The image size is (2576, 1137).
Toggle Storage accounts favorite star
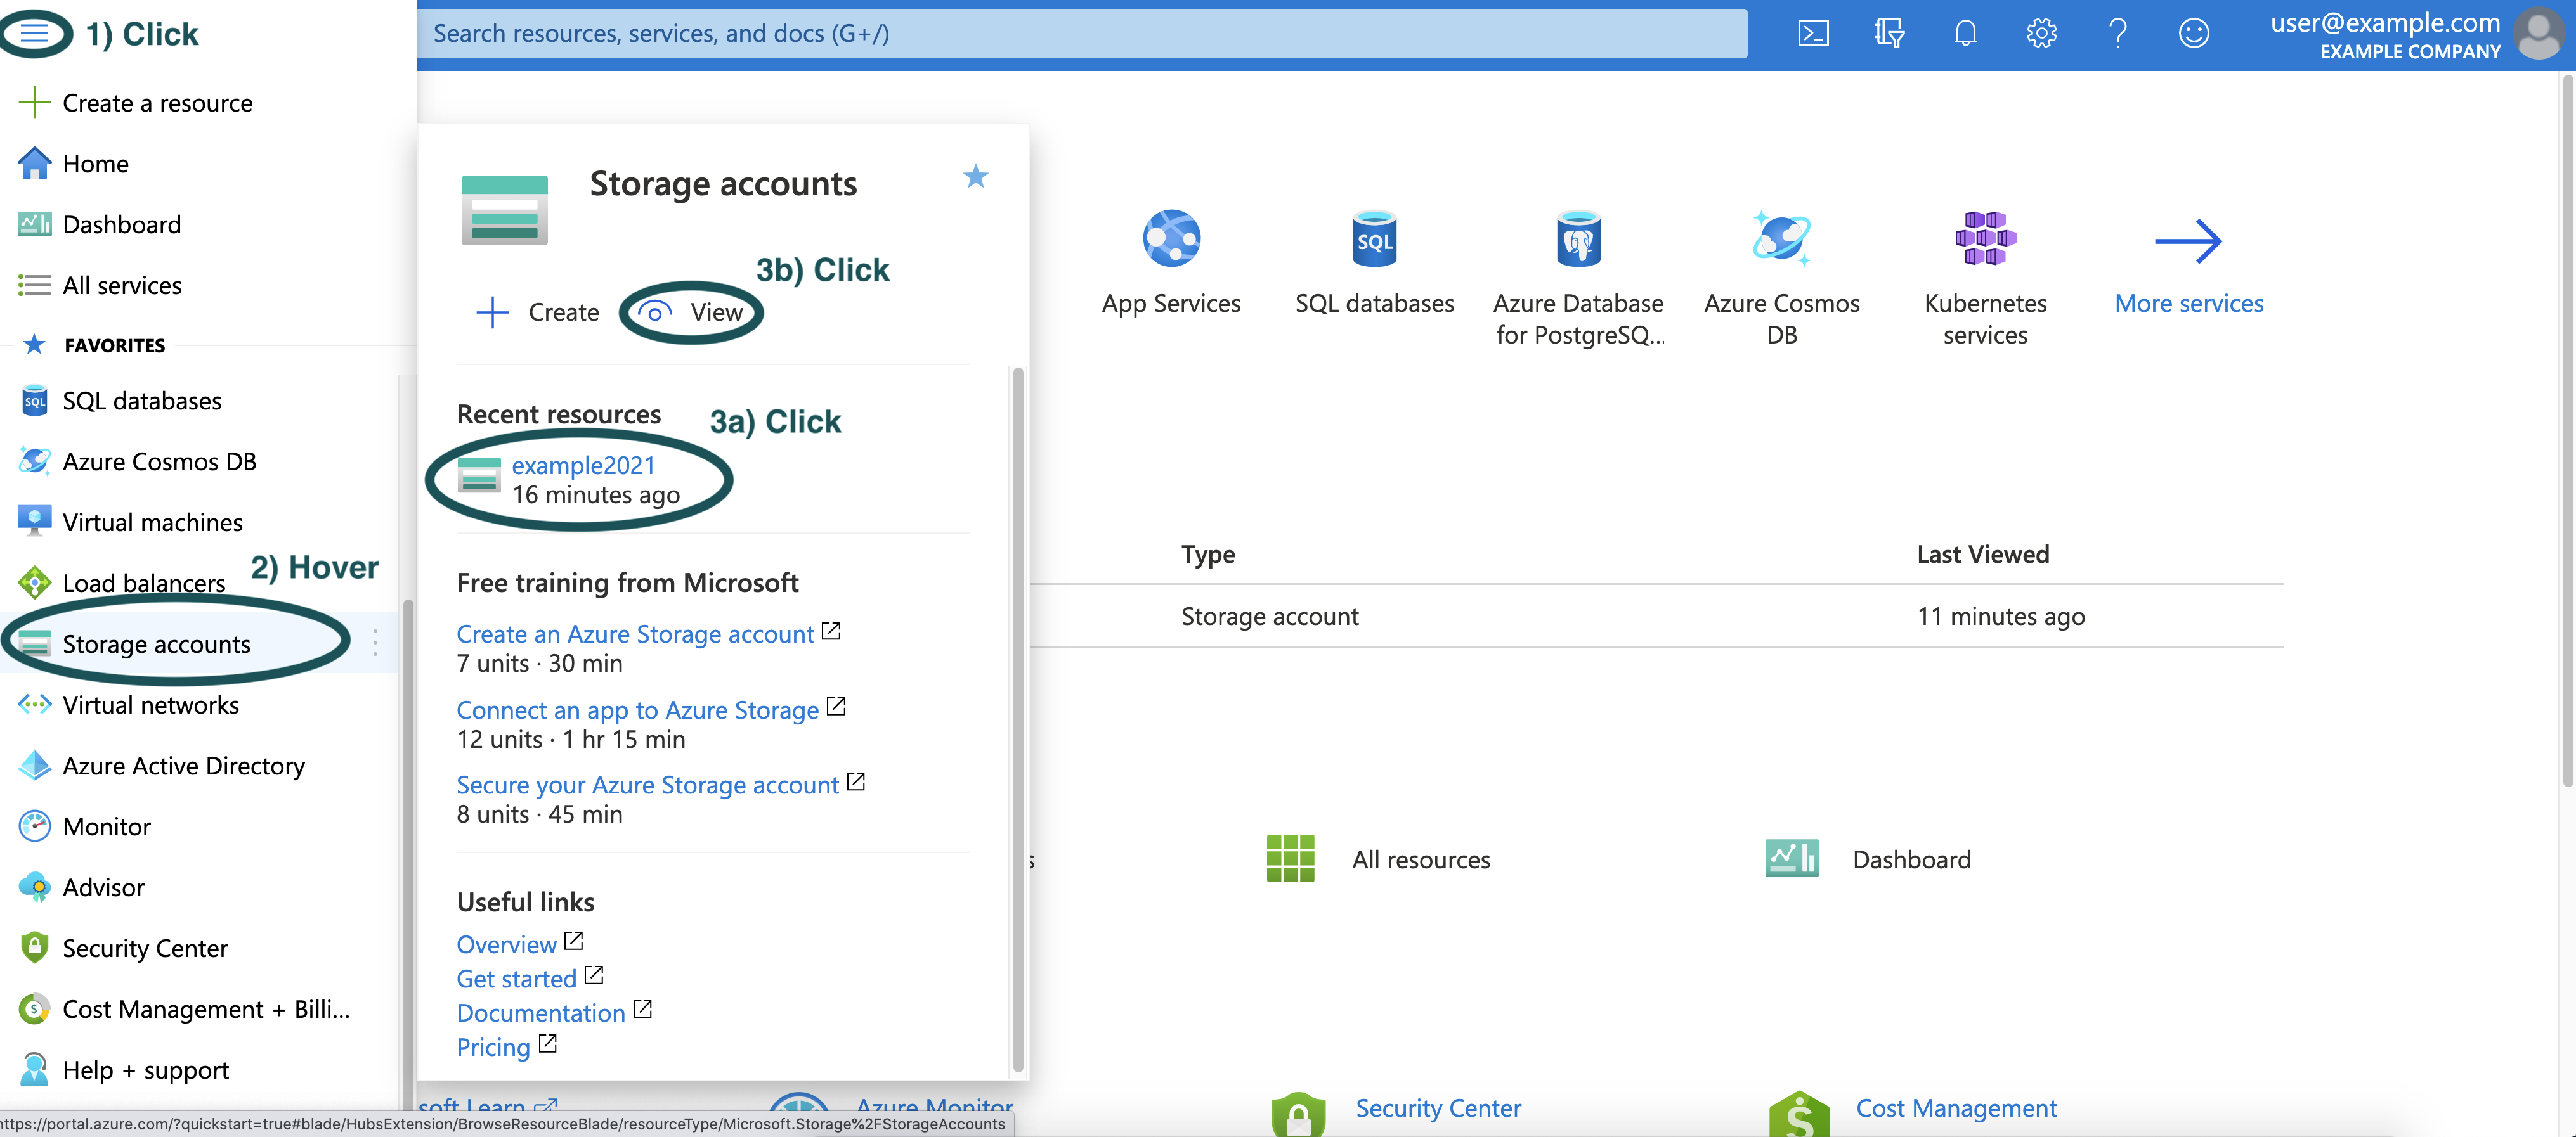coord(975,177)
